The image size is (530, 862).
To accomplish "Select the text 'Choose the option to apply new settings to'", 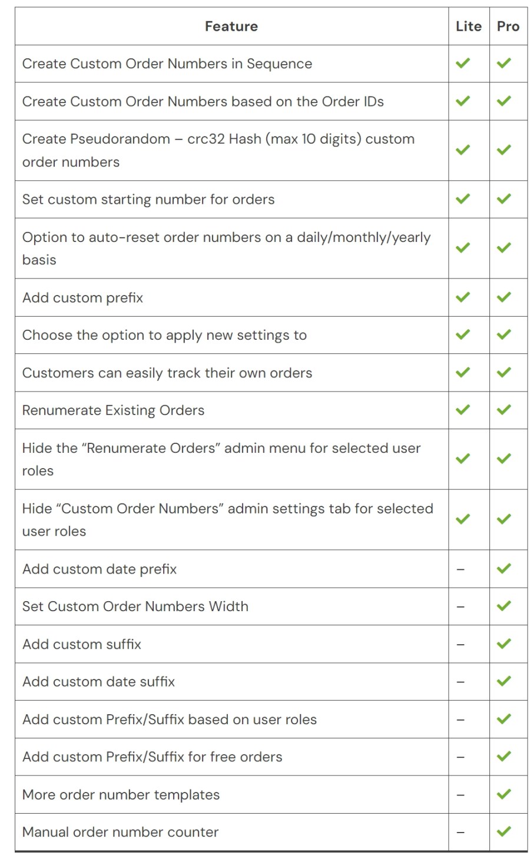I will 164,335.
